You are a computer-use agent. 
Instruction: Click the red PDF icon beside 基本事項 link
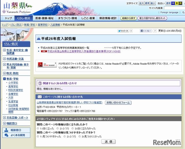(x=44, y=51)
